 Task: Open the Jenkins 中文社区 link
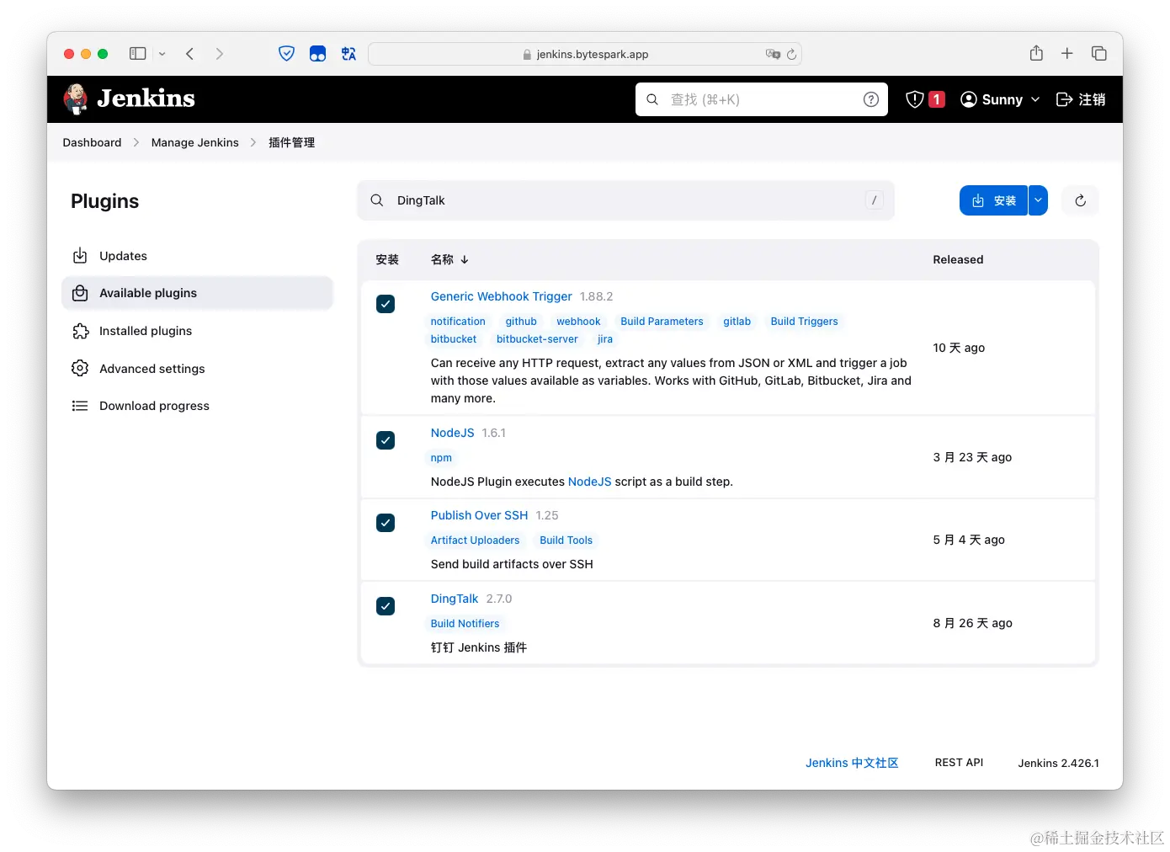point(852,763)
